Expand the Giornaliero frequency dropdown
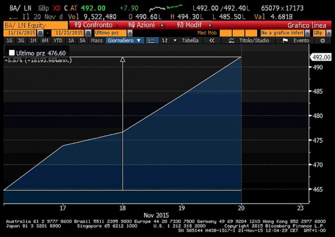 [x=124, y=40]
